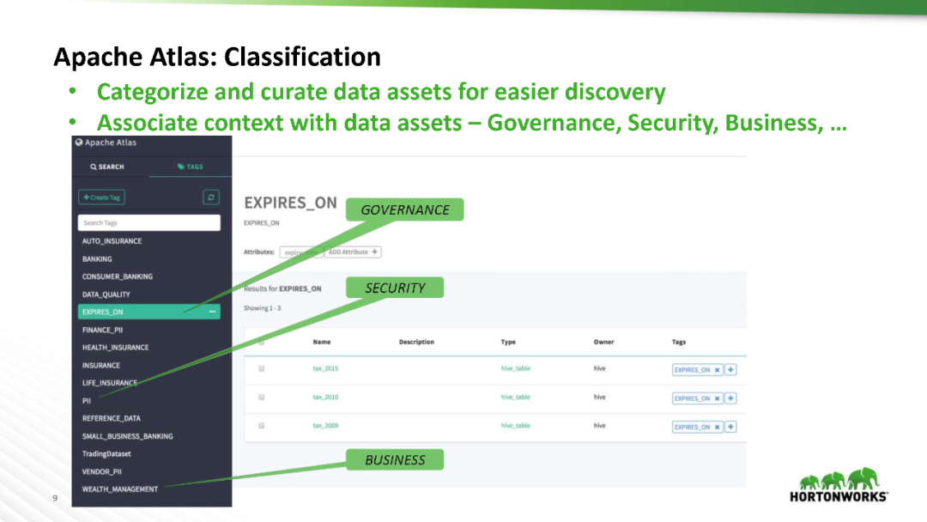Image resolution: width=927 pixels, height=522 pixels.
Task: Select the HEALTH_INSURANCE tag
Action: coord(115,348)
